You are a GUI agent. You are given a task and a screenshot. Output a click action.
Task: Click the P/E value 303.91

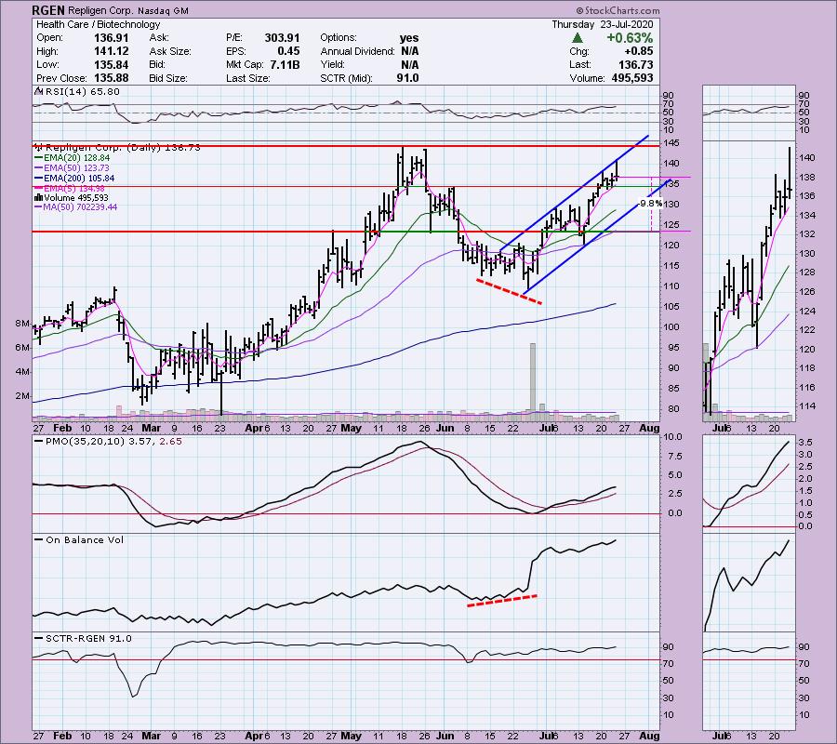282,38
